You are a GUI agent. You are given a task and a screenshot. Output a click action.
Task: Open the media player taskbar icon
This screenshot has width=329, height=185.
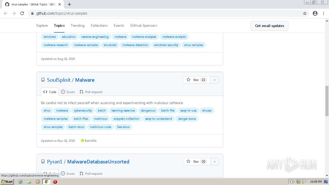click(x=38, y=182)
